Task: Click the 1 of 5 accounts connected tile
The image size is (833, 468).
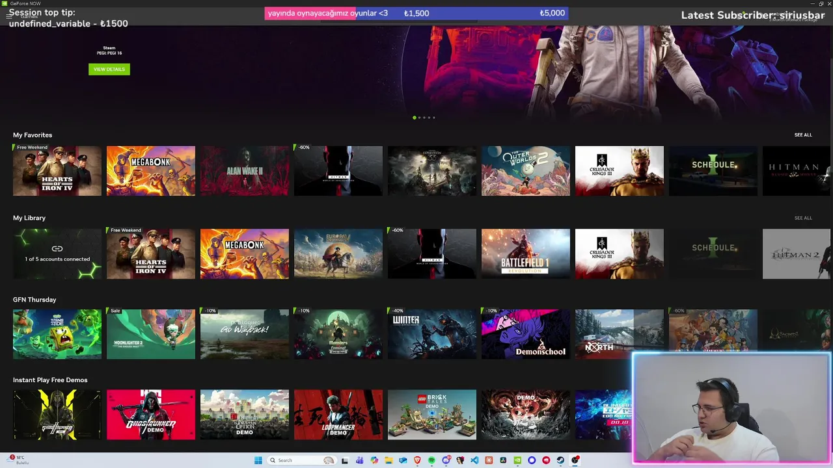Action: [x=57, y=253]
